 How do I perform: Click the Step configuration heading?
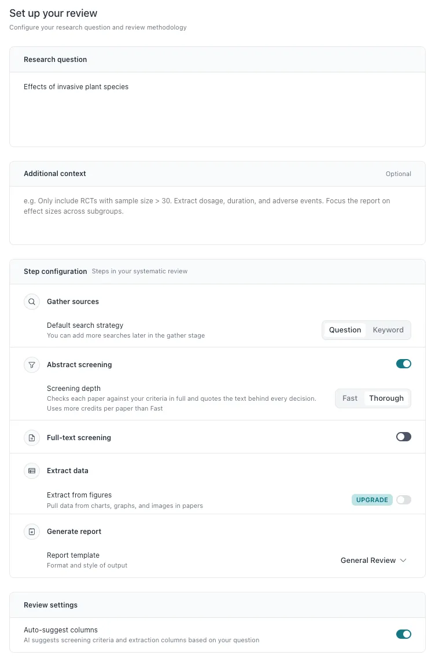(55, 272)
